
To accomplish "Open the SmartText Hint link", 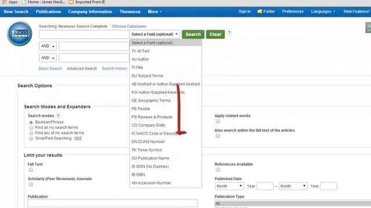I will coord(78,138).
